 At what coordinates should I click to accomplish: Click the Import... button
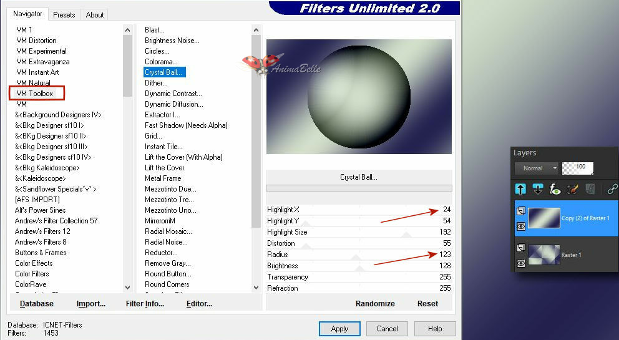coord(91,304)
